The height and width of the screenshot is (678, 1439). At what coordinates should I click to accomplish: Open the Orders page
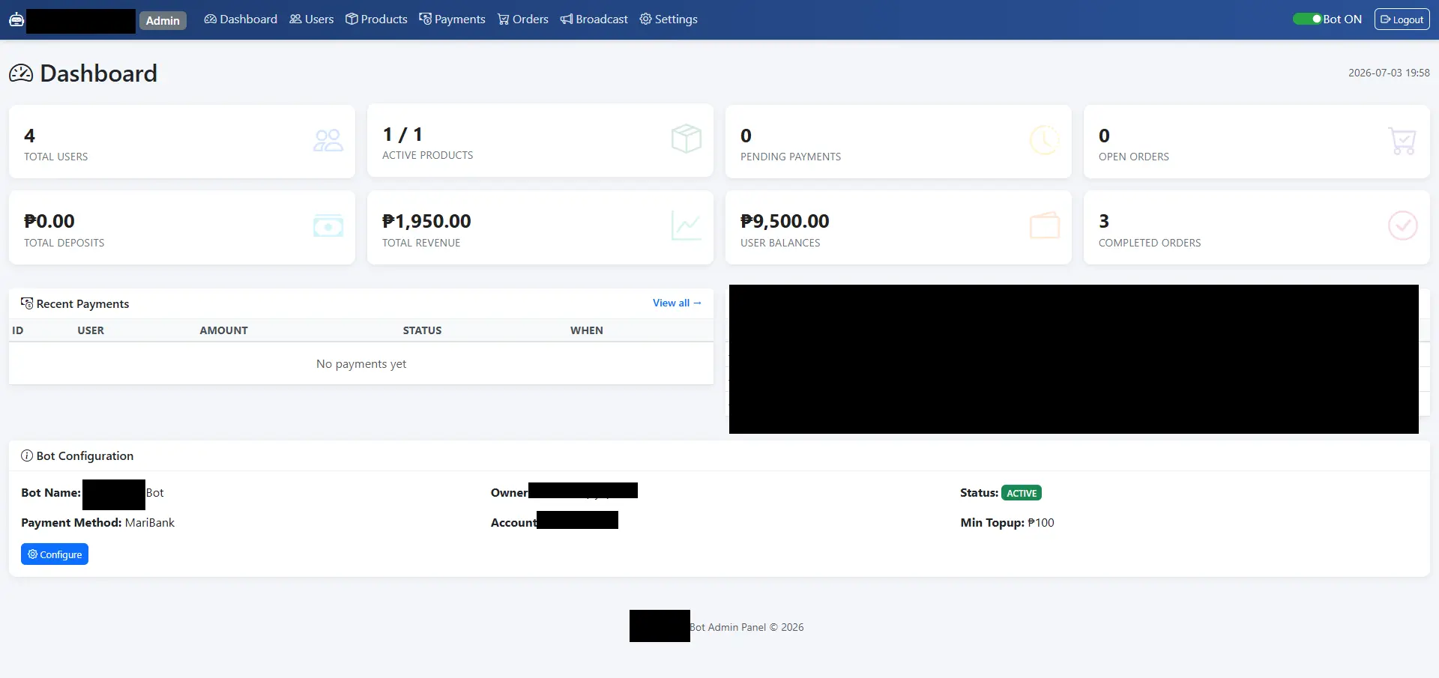tap(523, 19)
